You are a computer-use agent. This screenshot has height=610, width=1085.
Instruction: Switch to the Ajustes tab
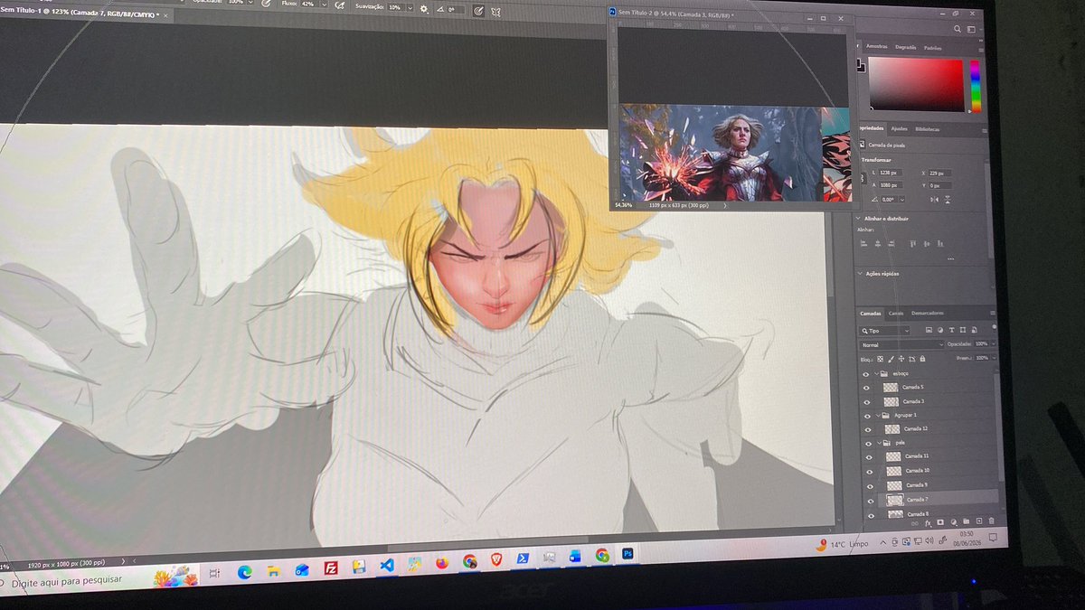[899, 129]
